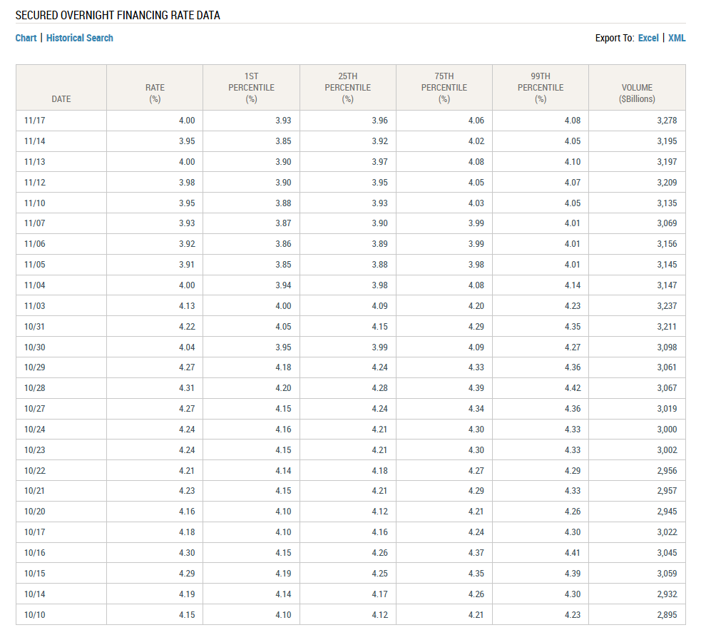Click the 25TH PERCENTILE column header

(347, 87)
